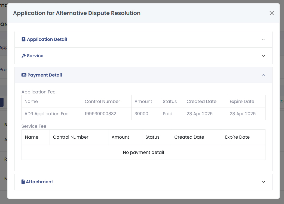
Task: Expand the Service section chevron
Action: click(x=263, y=56)
